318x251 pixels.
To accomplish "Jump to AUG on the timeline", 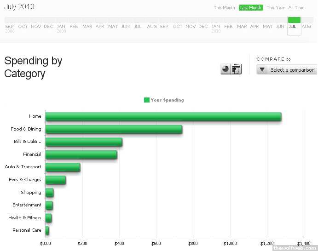I will point(306,27).
